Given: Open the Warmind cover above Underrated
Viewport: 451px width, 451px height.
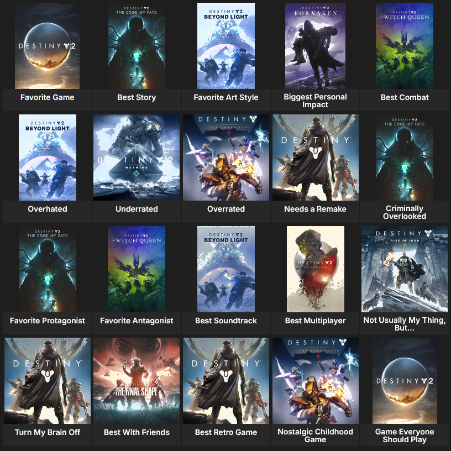Looking at the screenshot, I should (137, 158).
